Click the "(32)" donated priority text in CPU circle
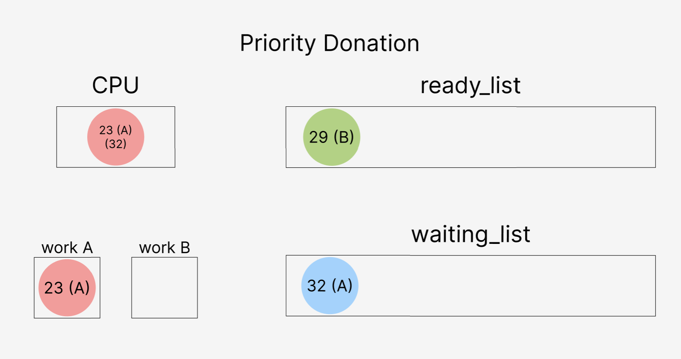The height and width of the screenshot is (359, 681). [x=115, y=144]
